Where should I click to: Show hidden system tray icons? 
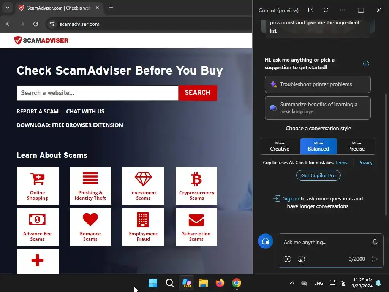(x=292, y=283)
